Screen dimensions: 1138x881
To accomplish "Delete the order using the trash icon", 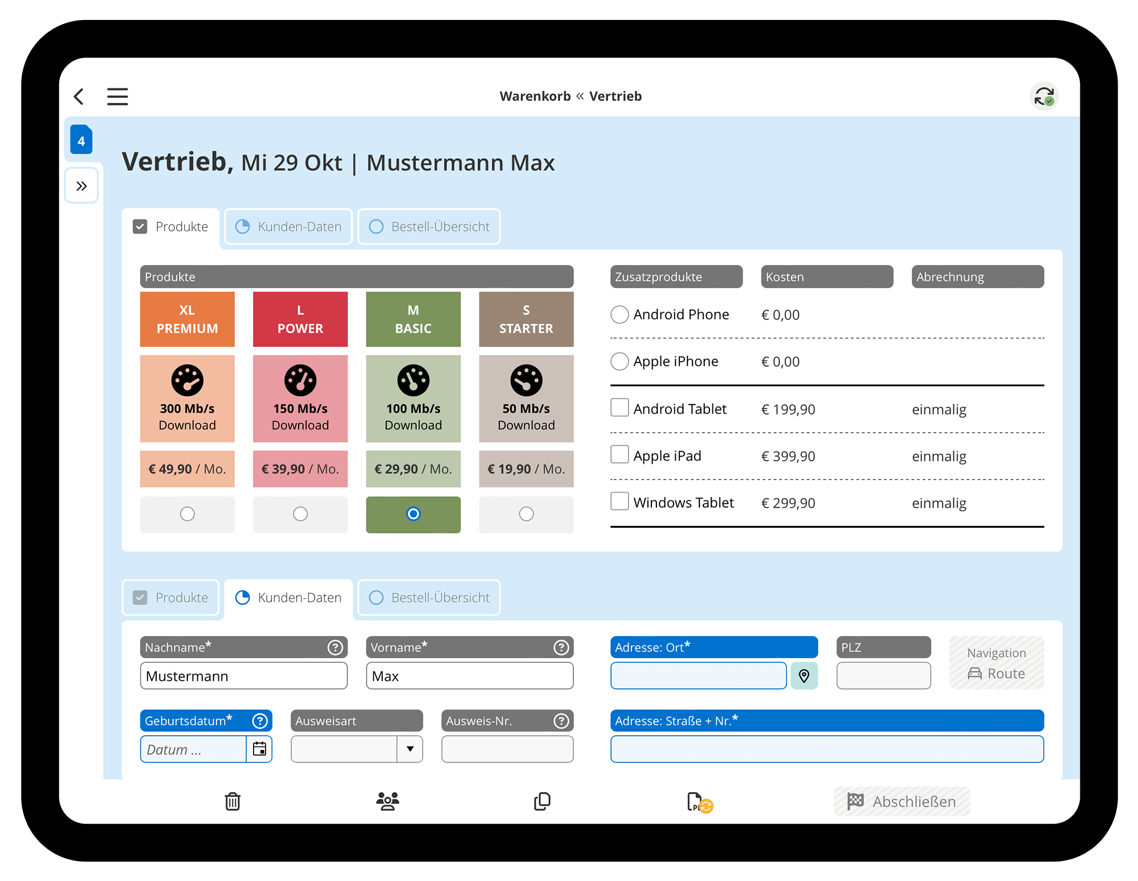I will tap(232, 801).
